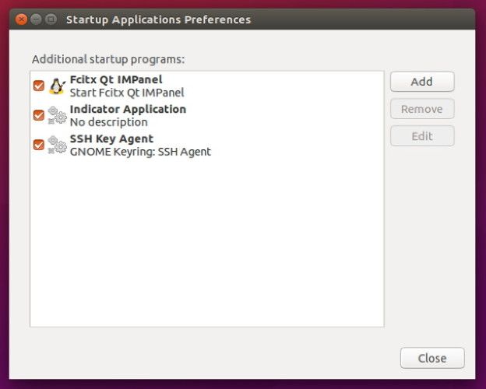486x389 pixels.
Task: Minimize the Startup Applications Preferences window
Action: [x=36, y=19]
